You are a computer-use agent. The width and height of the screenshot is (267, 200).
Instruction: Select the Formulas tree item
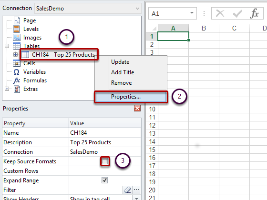(35, 80)
